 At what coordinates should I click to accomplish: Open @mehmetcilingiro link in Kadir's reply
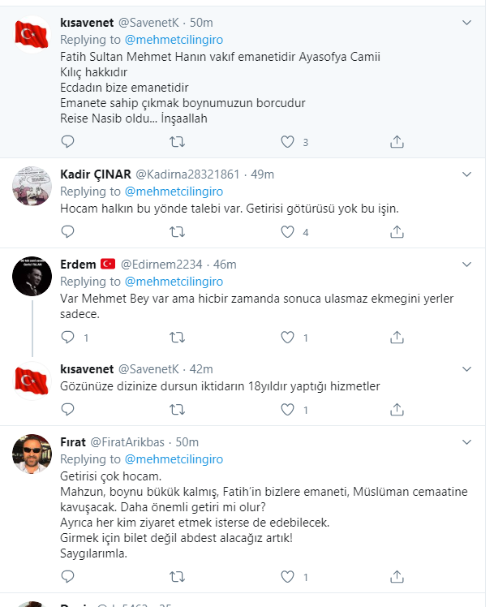coord(173,191)
